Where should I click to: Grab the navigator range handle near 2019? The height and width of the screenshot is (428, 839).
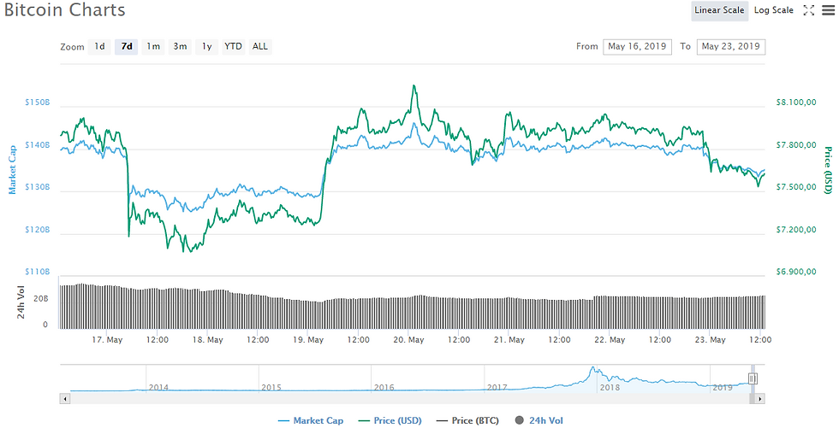[753, 378]
